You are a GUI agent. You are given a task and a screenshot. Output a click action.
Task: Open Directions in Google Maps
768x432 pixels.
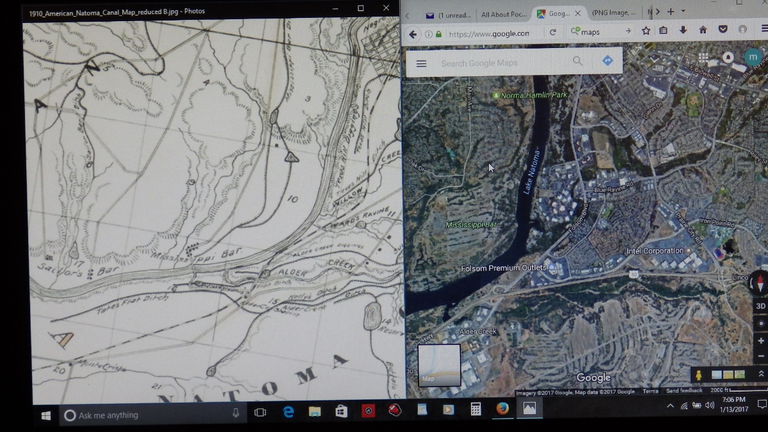tap(608, 61)
